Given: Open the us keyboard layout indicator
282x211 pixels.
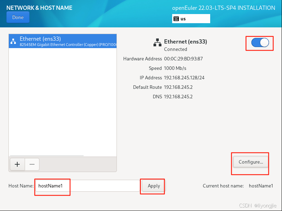Looking at the screenshot, I should click(x=191, y=19).
